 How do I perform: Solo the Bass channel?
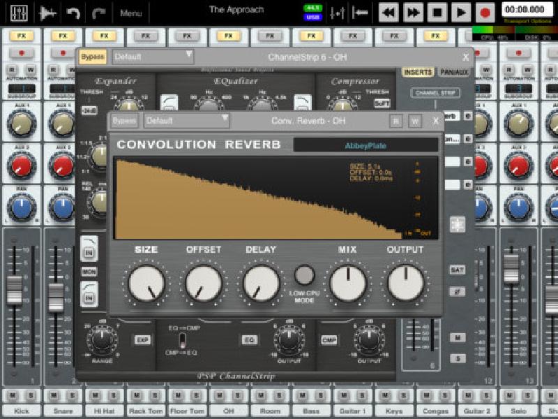click(x=321, y=395)
